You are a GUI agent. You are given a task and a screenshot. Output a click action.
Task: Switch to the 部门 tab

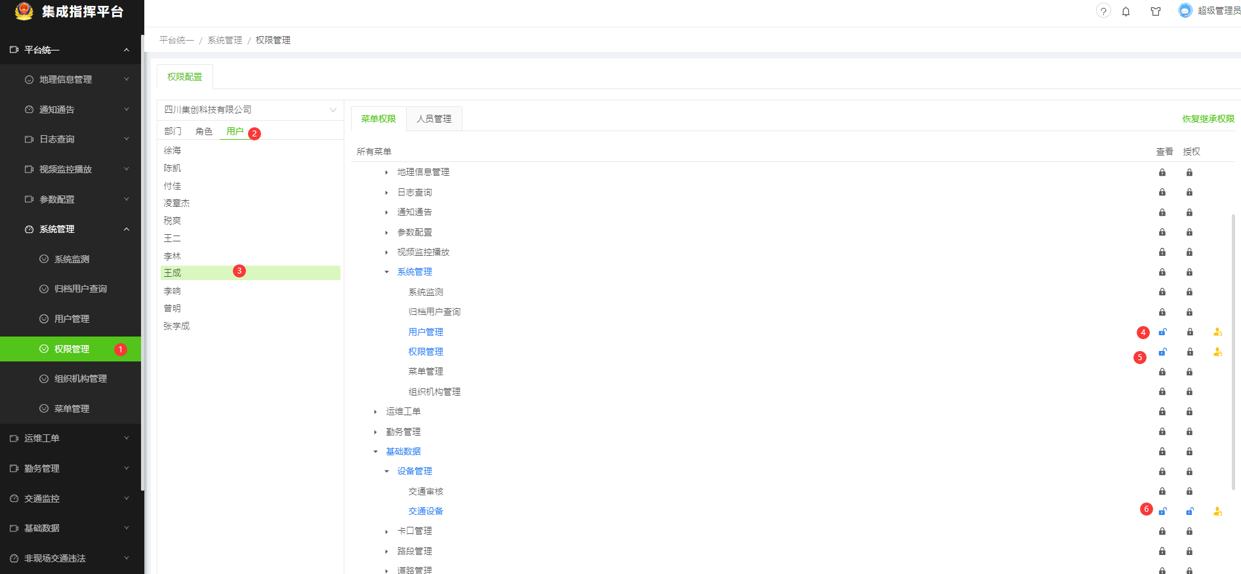tap(173, 131)
